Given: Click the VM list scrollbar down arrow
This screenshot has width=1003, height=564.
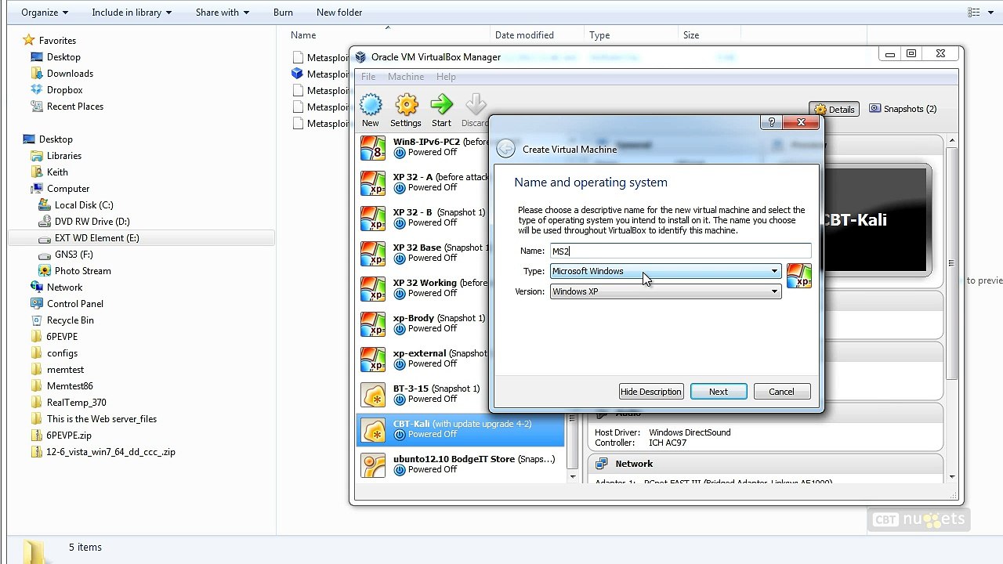Looking at the screenshot, I should pos(573,476).
